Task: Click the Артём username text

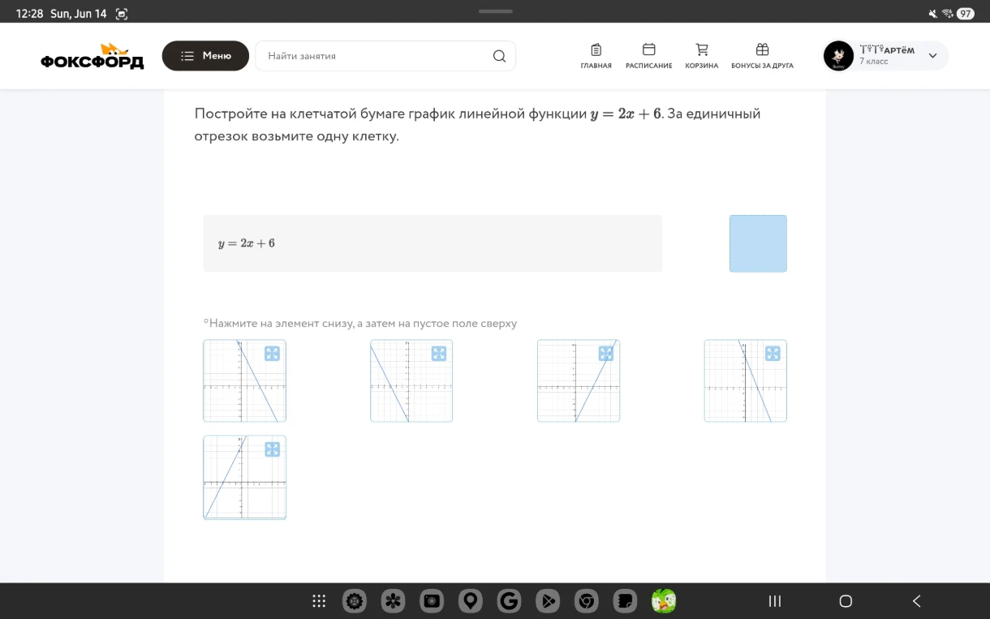Action: tap(887, 50)
